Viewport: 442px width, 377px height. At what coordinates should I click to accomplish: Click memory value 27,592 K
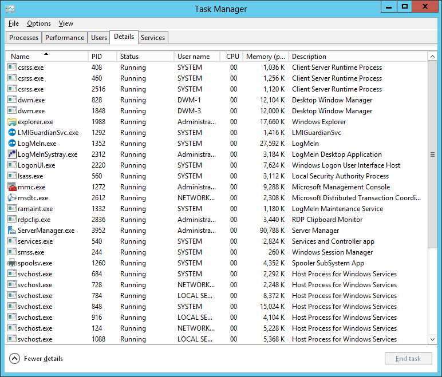(273, 144)
